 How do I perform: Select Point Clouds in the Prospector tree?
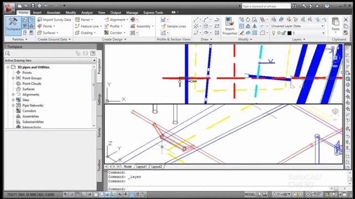(x=32, y=83)
